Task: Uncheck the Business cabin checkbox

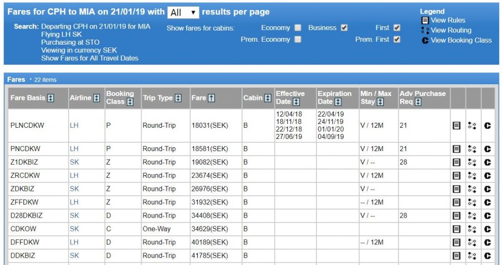Action: pos(344,28)
